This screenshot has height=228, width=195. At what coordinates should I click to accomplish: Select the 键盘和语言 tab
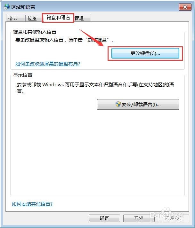point(58,18)
